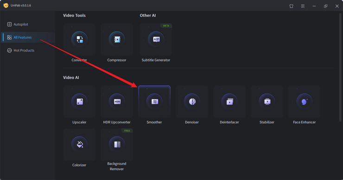This screenshot has width=343, height=180.
Task: Click the Background Remover label
Action: point(117,166)
